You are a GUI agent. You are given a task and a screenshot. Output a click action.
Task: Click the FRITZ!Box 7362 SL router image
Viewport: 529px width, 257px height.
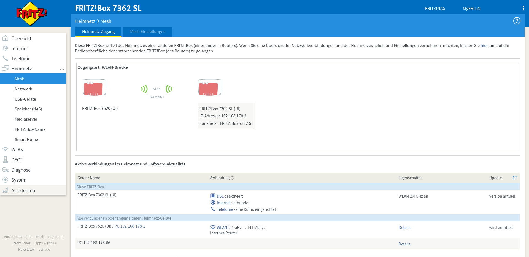[x=210, y=87]
